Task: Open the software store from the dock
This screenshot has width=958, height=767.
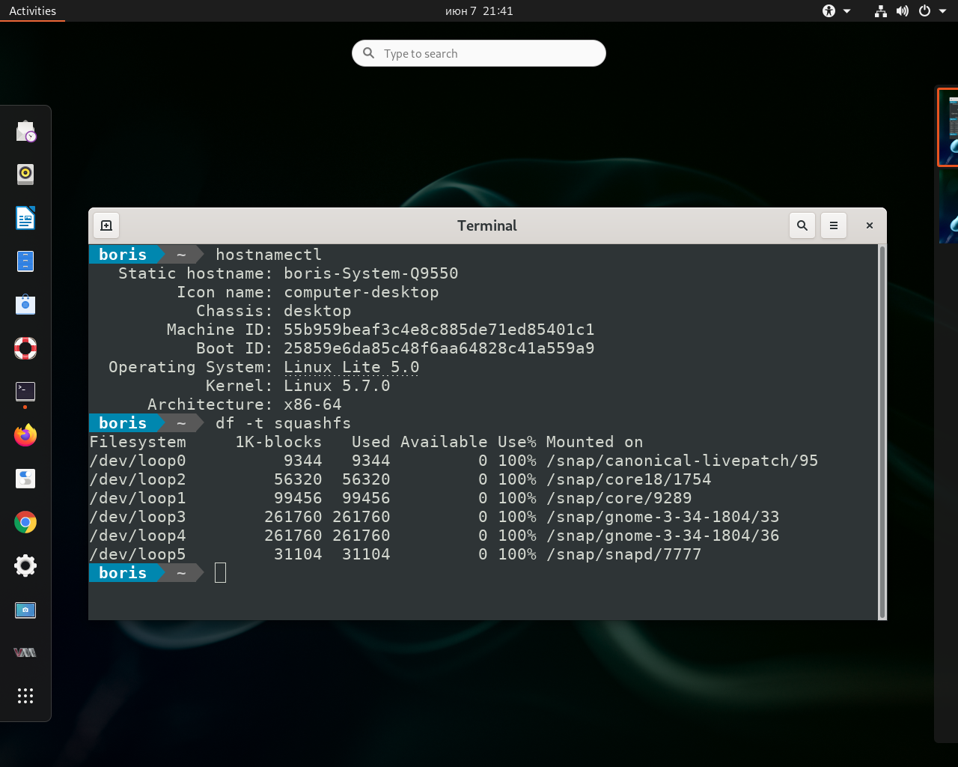Action: [25, 304]
